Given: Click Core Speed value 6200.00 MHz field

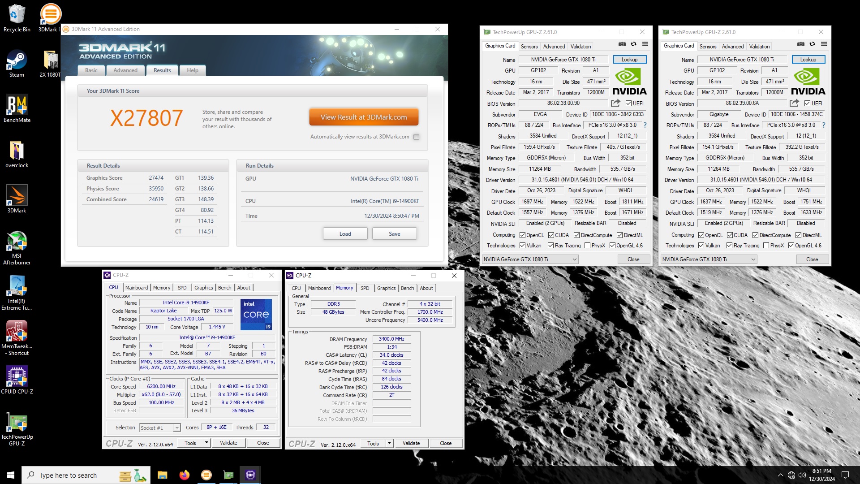Looking at the screenshot, I should click(161, 386).
